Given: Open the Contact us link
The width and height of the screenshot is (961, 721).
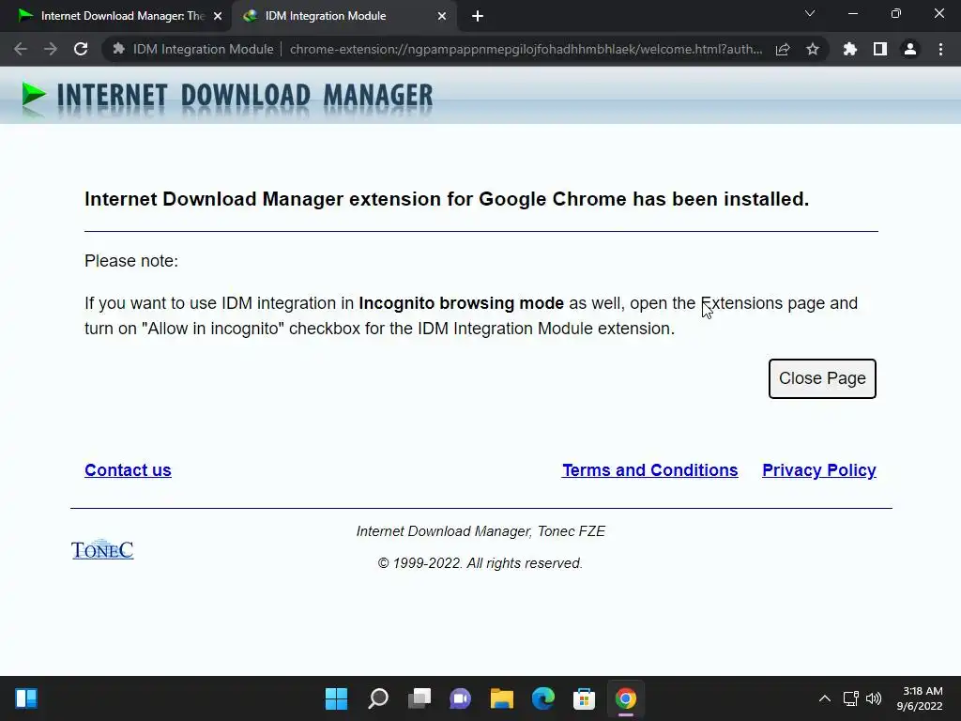Looking at the screenshot, I should pos(128,470).
